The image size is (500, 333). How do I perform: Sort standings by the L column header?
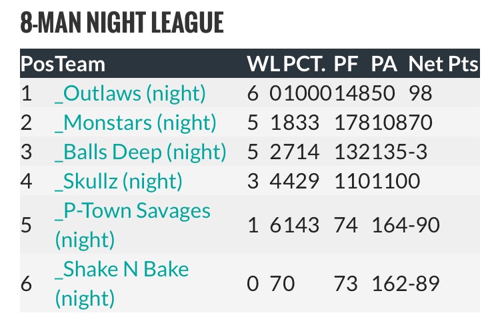click(x=275, y=64)
